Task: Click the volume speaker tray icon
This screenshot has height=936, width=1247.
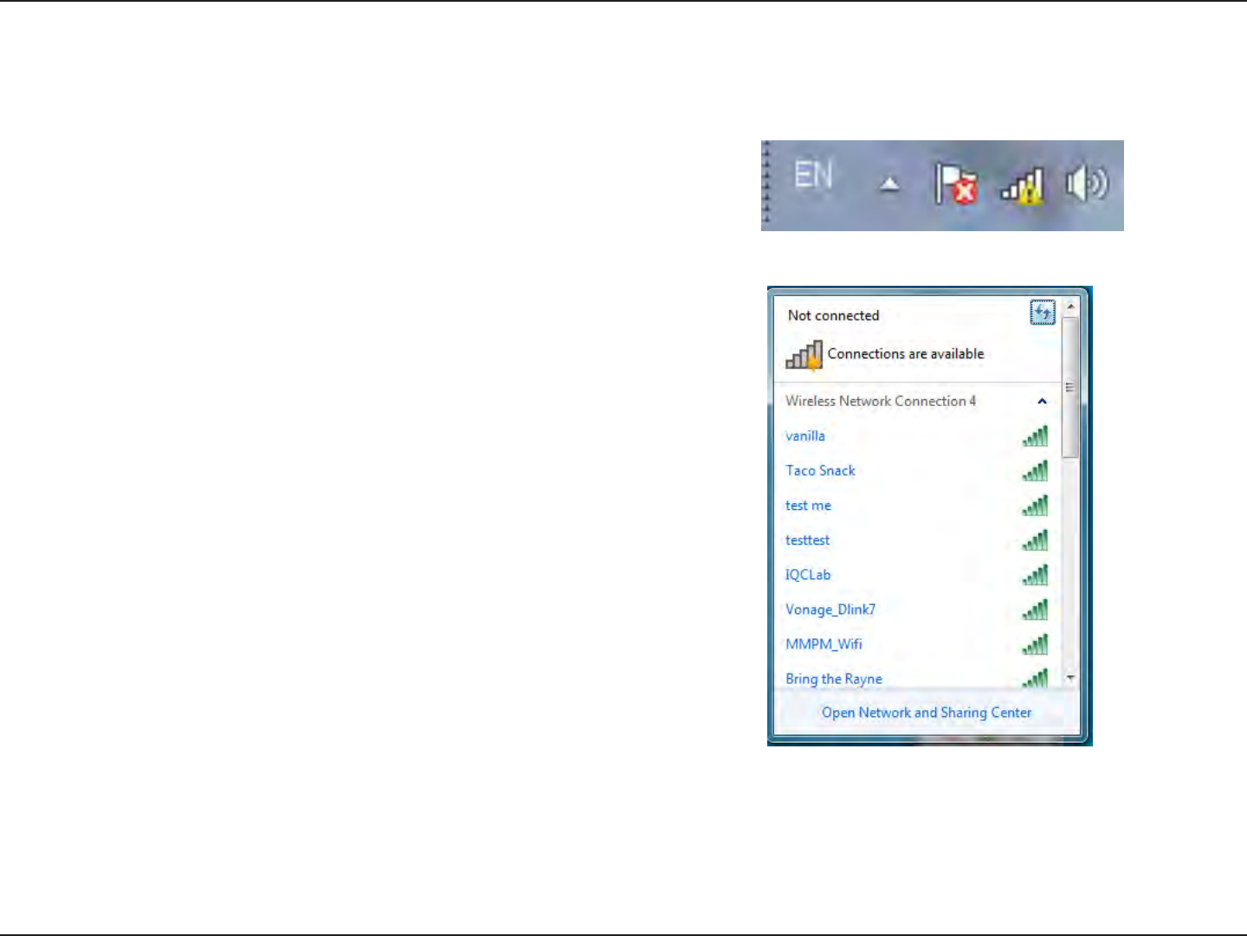Action: click(1087, 184)
